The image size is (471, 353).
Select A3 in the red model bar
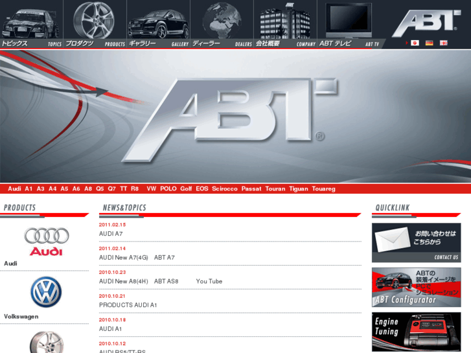coord(41,188)
